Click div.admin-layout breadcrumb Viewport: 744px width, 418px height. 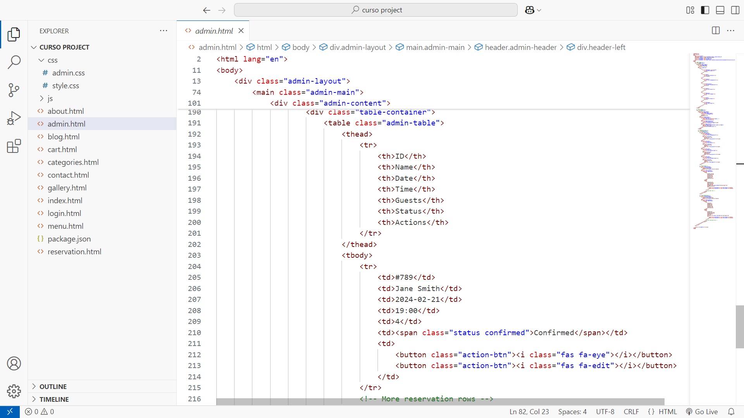click(x=353, y=47)
